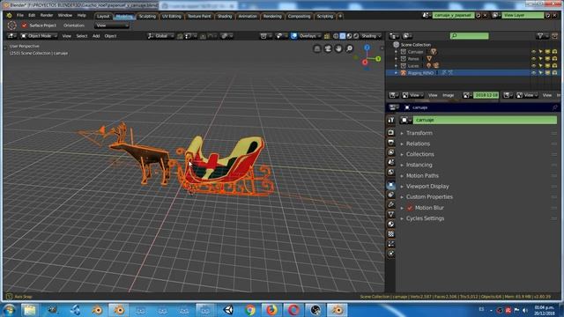Screen dimensions: 564x317
Task: Open Firefox from the taskbar
Action: point(271,310)
